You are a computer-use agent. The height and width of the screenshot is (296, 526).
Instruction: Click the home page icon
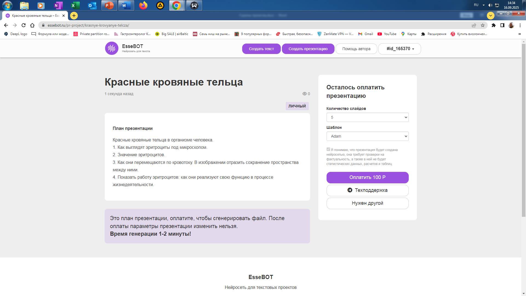pos(32,25)
